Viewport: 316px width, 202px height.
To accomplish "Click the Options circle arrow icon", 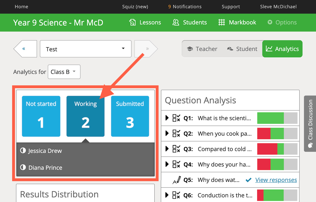I will coord(270,22).
